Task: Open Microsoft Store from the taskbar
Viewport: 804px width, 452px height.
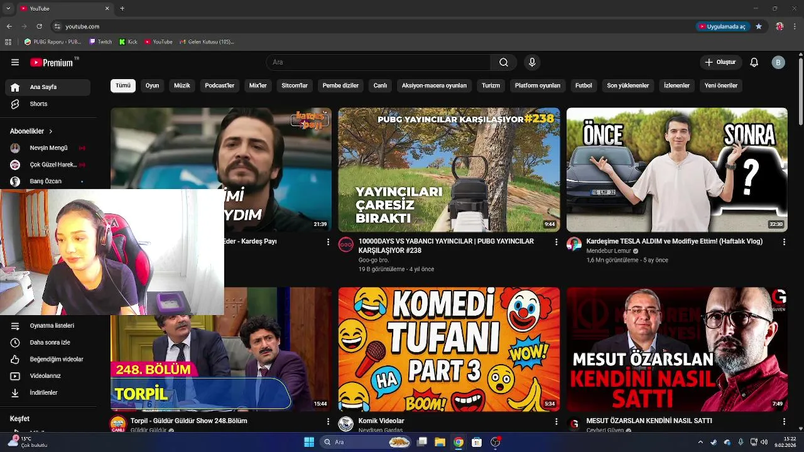Action: [x=477, y=442]
